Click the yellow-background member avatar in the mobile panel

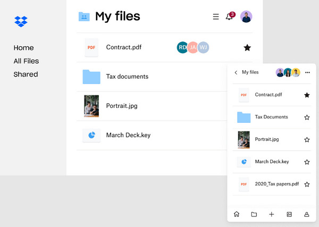tap(296, 72)
